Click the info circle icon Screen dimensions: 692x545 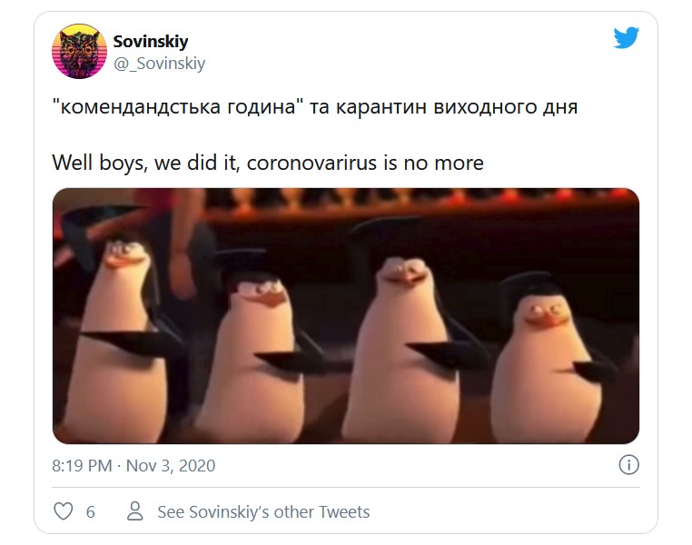pos(629,465)
